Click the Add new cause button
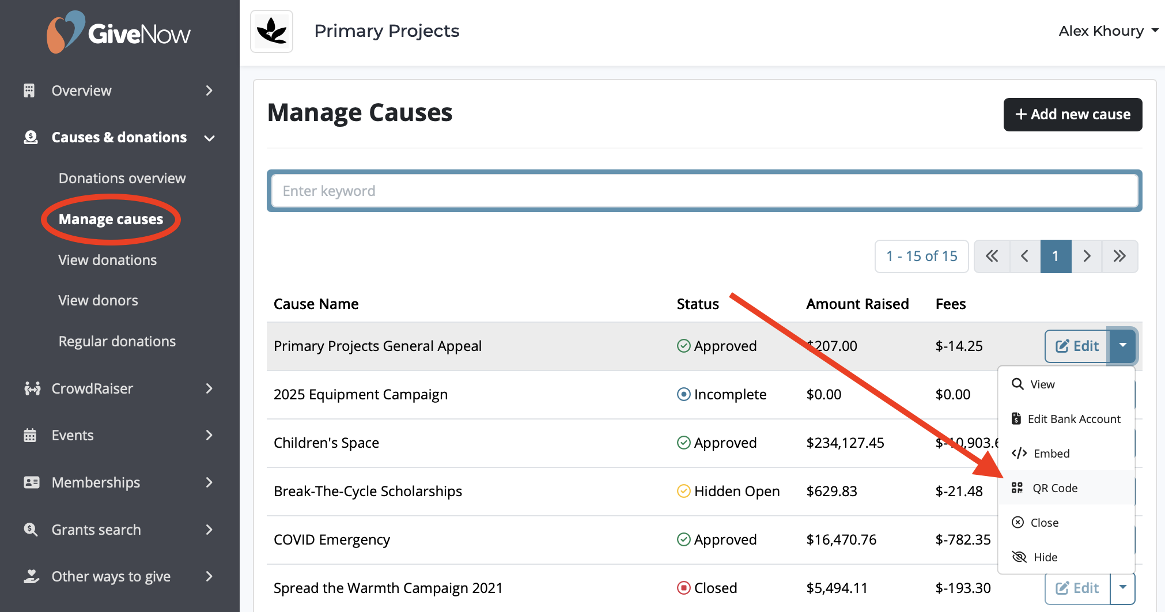 (x=1073, y=114)
